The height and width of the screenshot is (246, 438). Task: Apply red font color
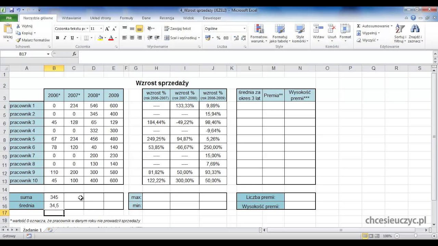point(111,38)
